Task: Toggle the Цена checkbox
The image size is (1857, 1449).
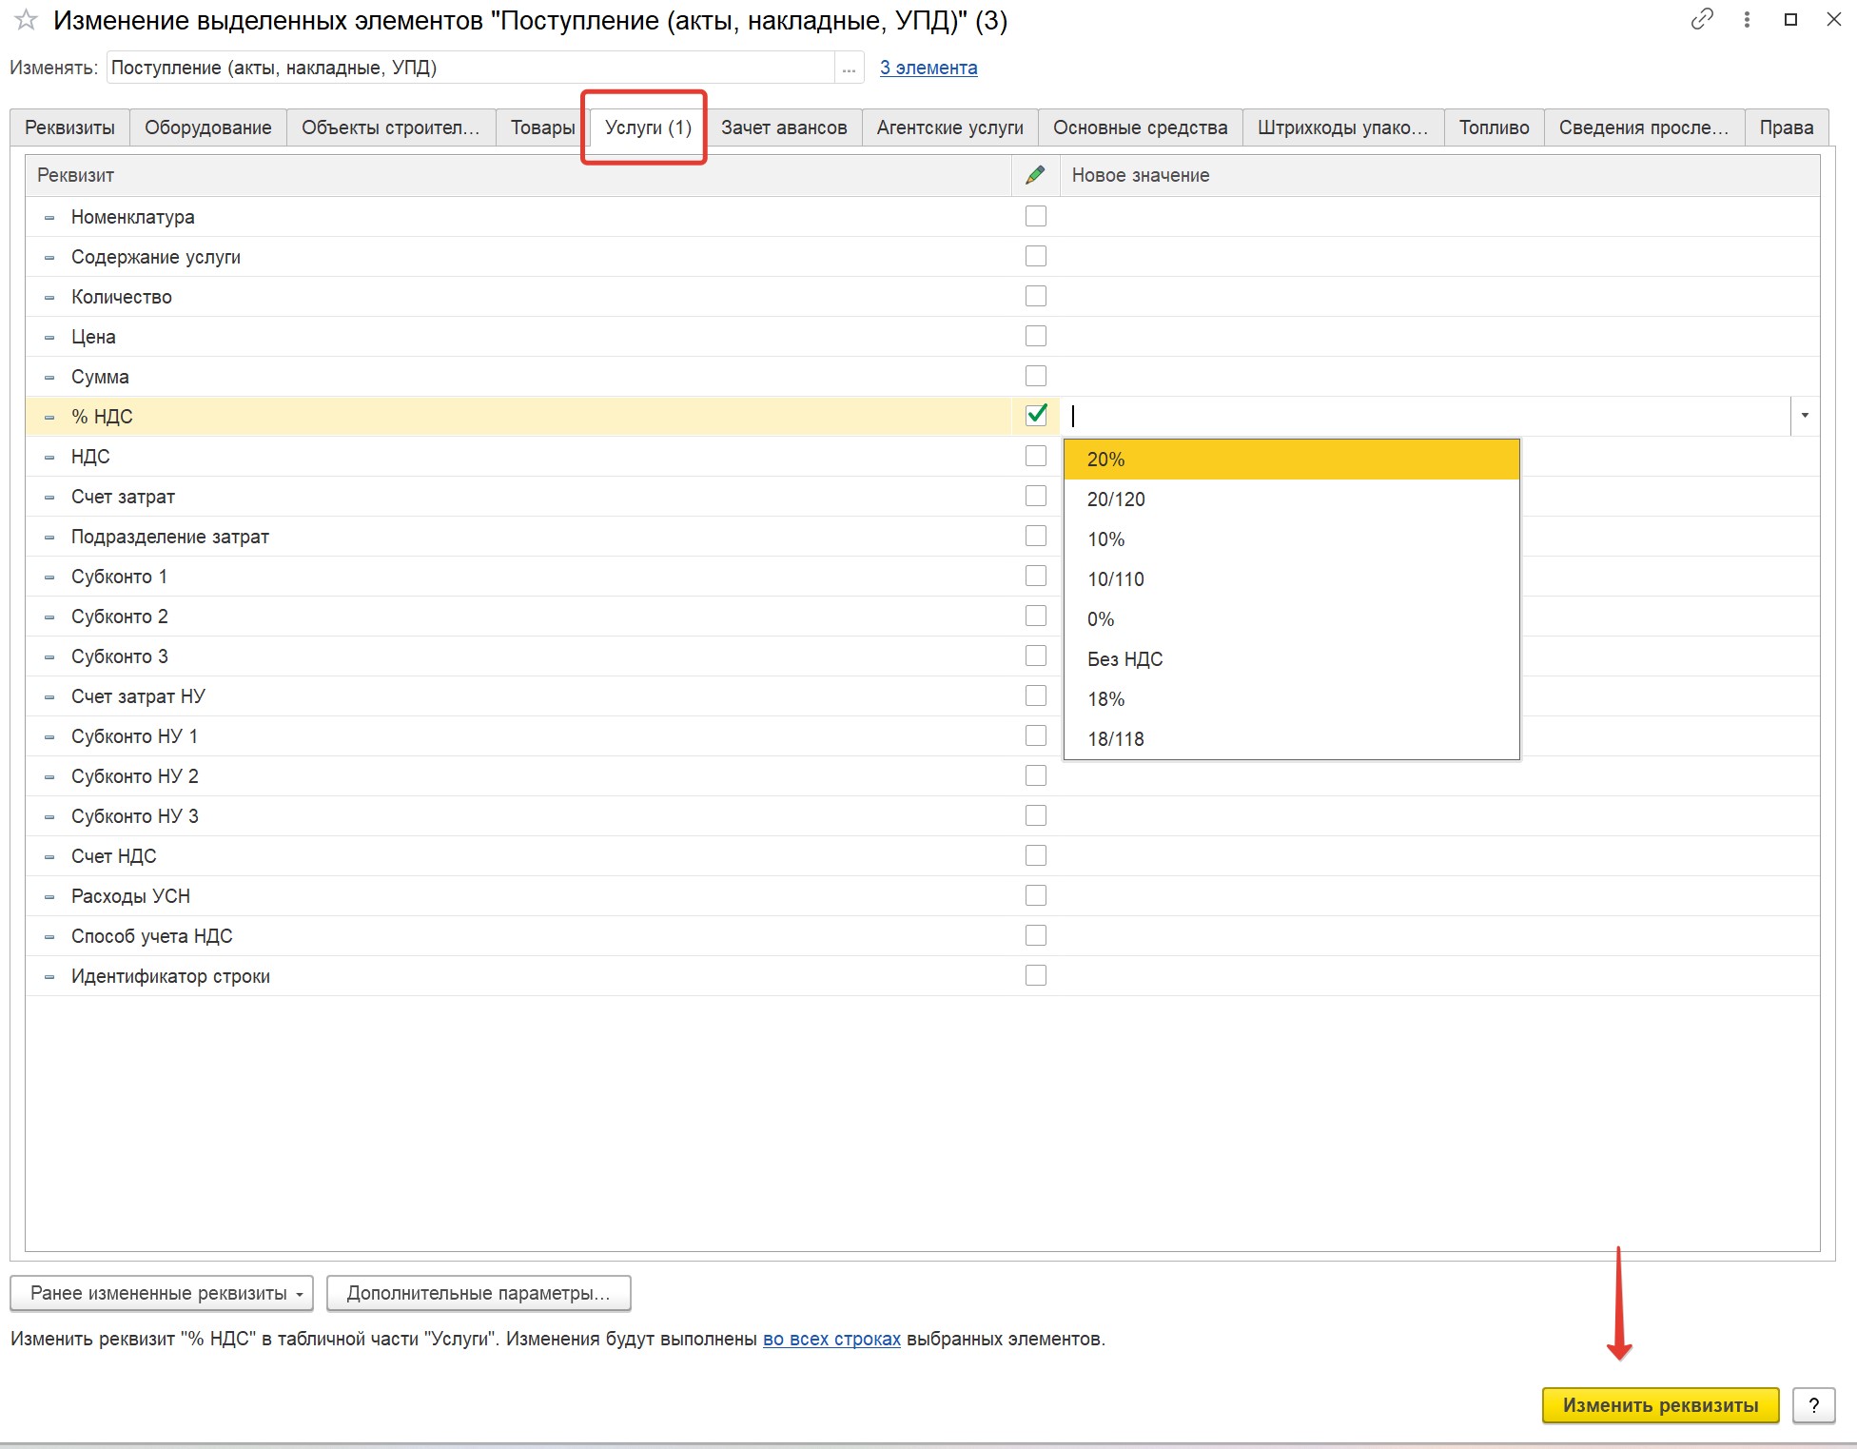Action: [x=1036, y=337]
